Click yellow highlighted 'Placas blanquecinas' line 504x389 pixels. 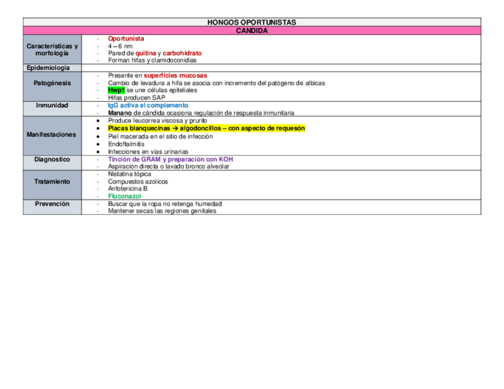[206, 128]
